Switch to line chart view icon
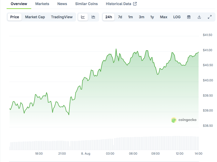 click(x=83, y=17)
